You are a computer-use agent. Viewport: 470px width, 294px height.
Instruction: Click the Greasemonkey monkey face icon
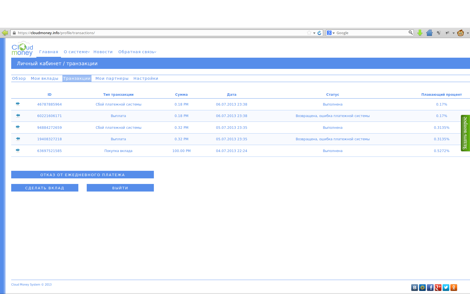click(x=460, y=33)
